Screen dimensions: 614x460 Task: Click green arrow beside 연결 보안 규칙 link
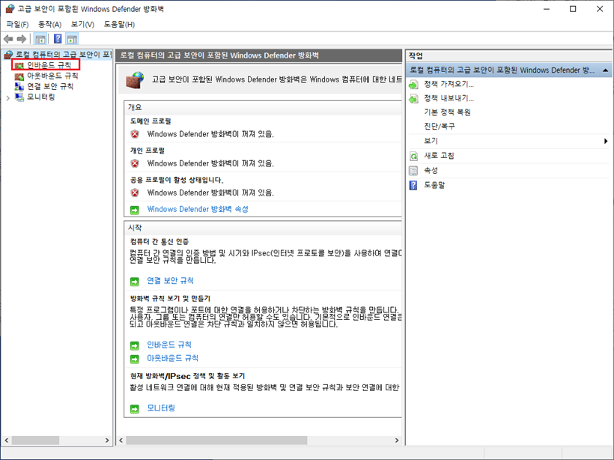pyautogui.click(x=135, y=282)
